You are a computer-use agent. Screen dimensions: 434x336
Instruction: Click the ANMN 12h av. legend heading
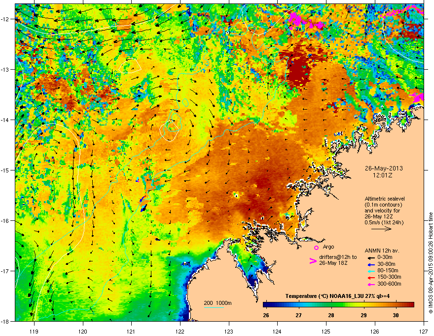382,251
